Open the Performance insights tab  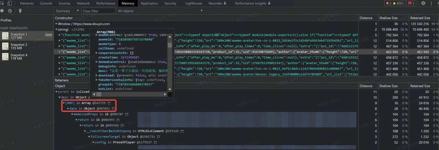tap(252, 3)
